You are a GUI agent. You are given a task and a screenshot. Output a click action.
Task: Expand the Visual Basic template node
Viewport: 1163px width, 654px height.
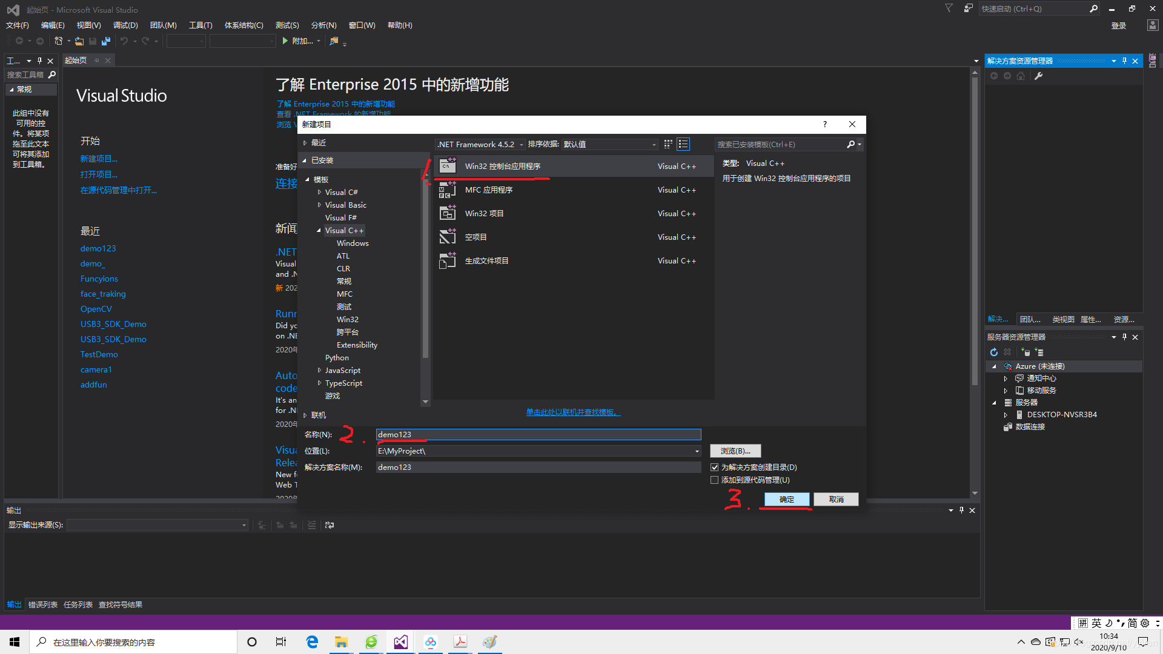pyautogui.click(x=320, y=205)
